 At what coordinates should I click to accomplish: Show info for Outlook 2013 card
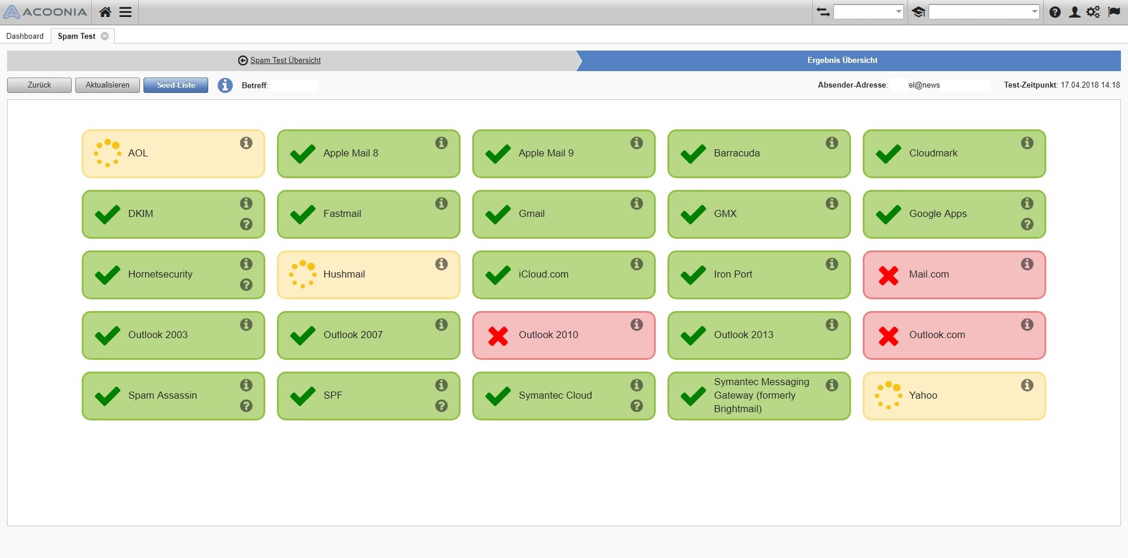click(x=832, y=325)
